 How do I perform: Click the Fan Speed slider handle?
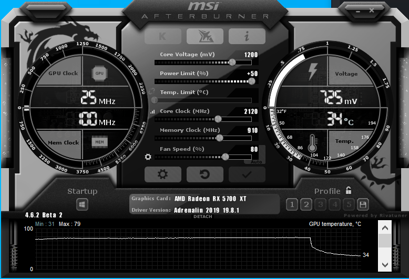(x=226, y=157)
